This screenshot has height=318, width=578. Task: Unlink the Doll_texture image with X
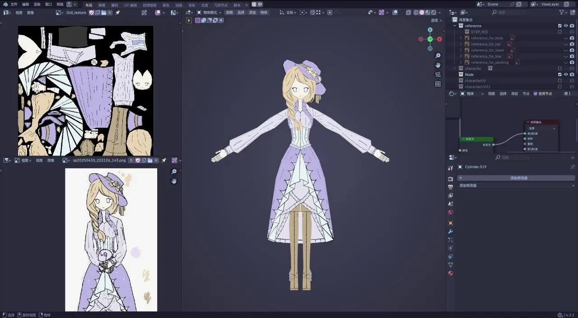click(110, 13)
